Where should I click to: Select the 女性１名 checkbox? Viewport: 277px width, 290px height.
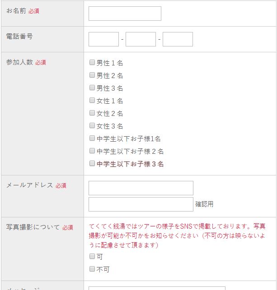tap(92, 101)
